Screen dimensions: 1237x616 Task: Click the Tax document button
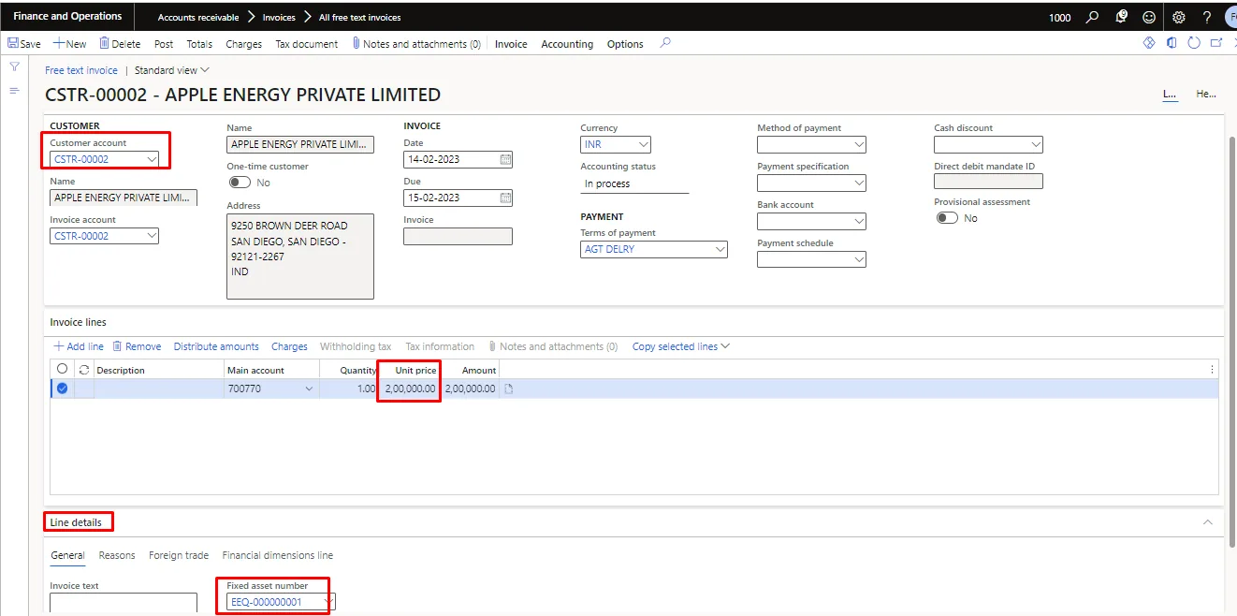307,44
